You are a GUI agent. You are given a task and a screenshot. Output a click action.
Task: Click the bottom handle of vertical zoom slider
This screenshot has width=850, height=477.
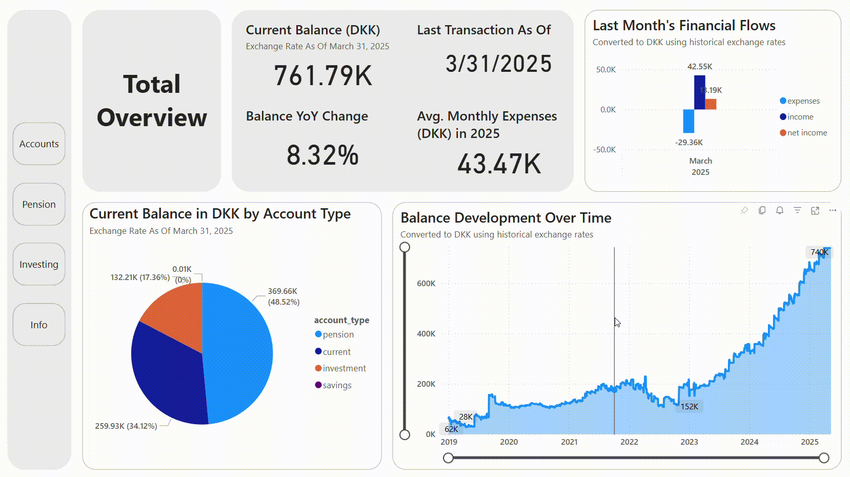[x=404, y=435]
